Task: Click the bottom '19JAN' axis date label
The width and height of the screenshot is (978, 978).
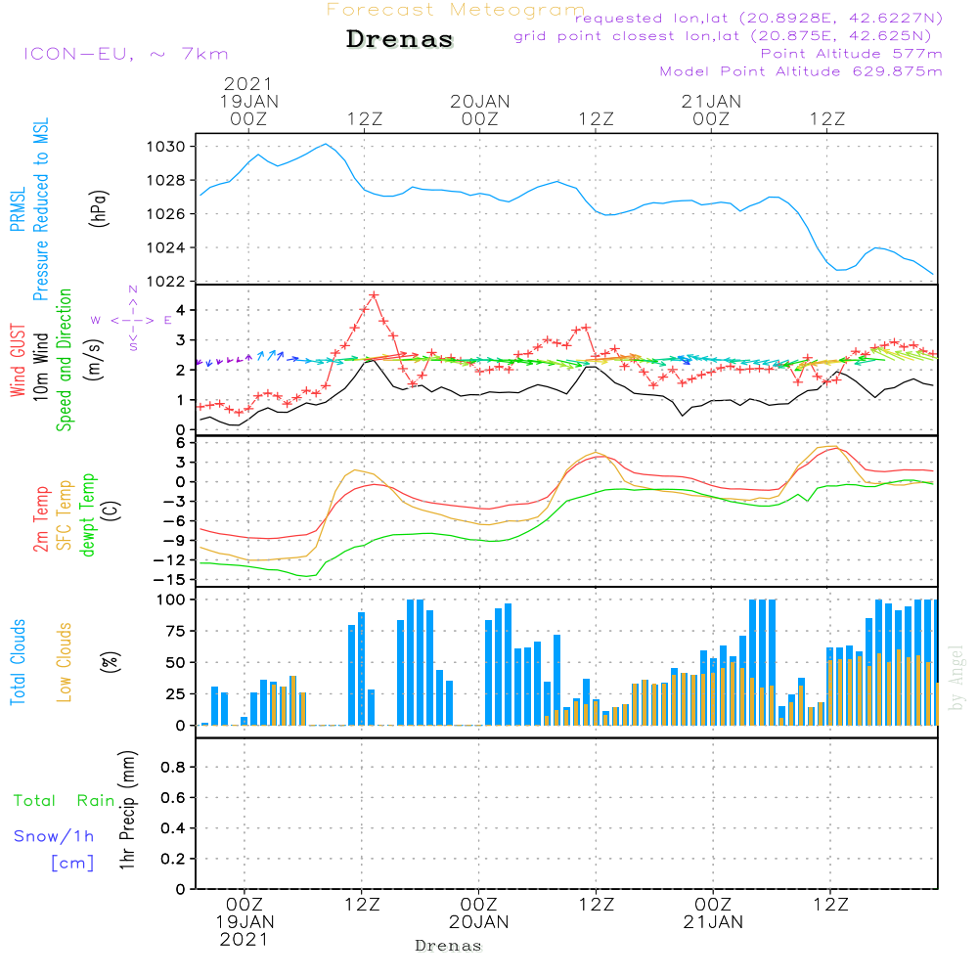Action: [245, 922]
